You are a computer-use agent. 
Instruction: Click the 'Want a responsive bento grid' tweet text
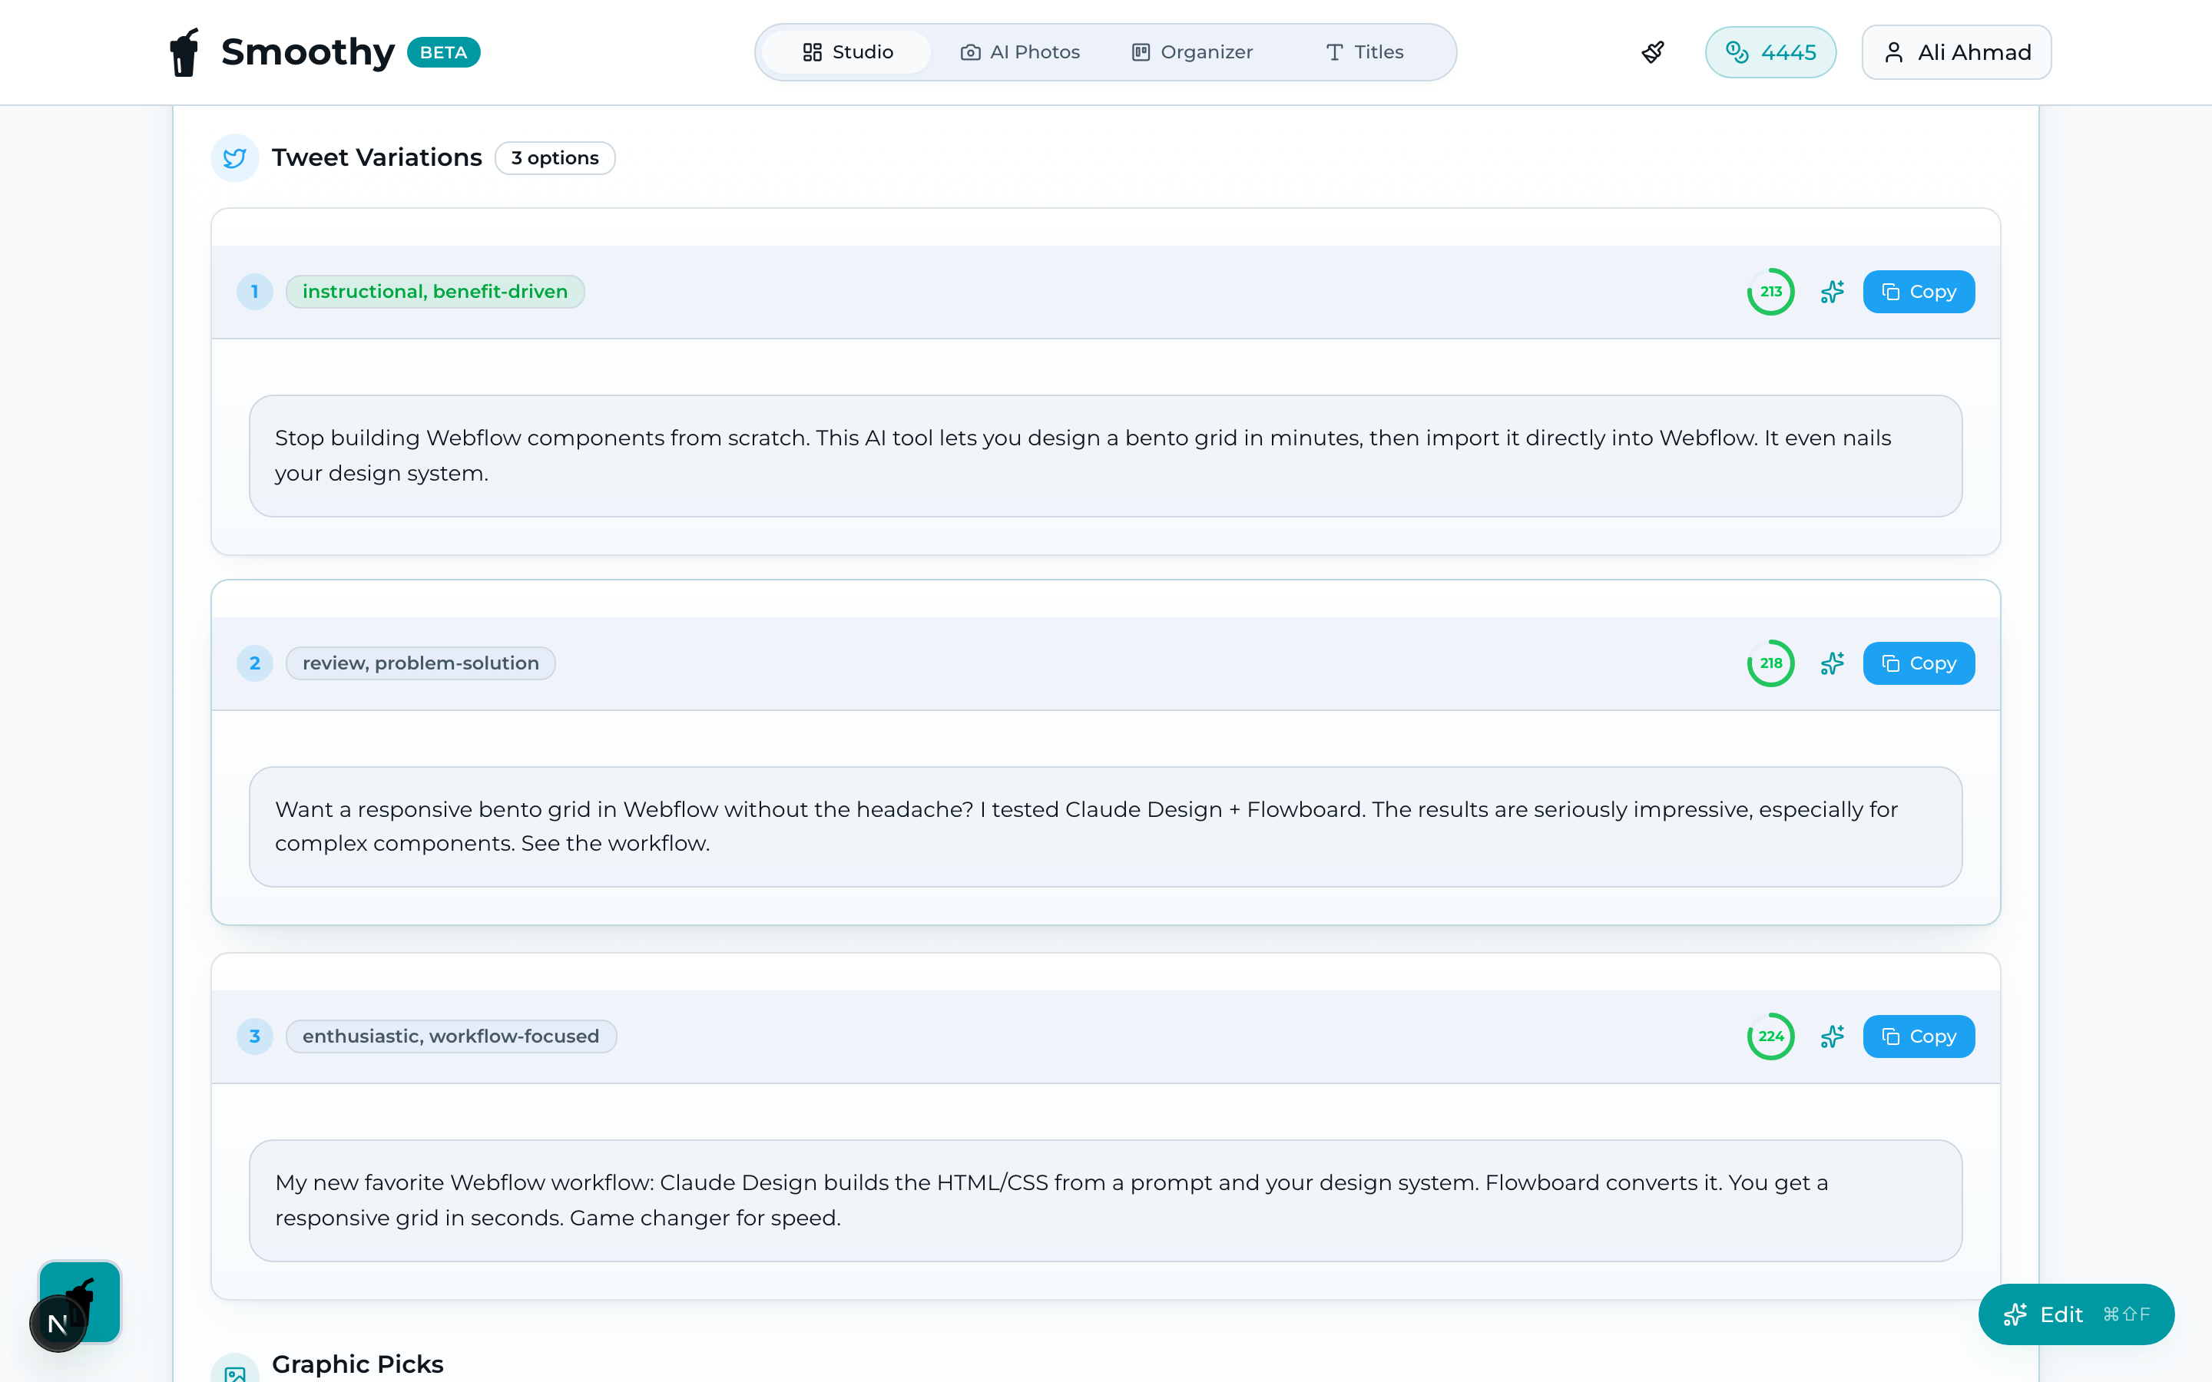(1105, 827)
